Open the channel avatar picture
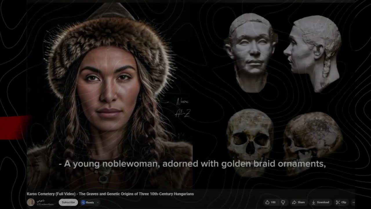Screen dimensions: 371x209 [x=31, y=202]
